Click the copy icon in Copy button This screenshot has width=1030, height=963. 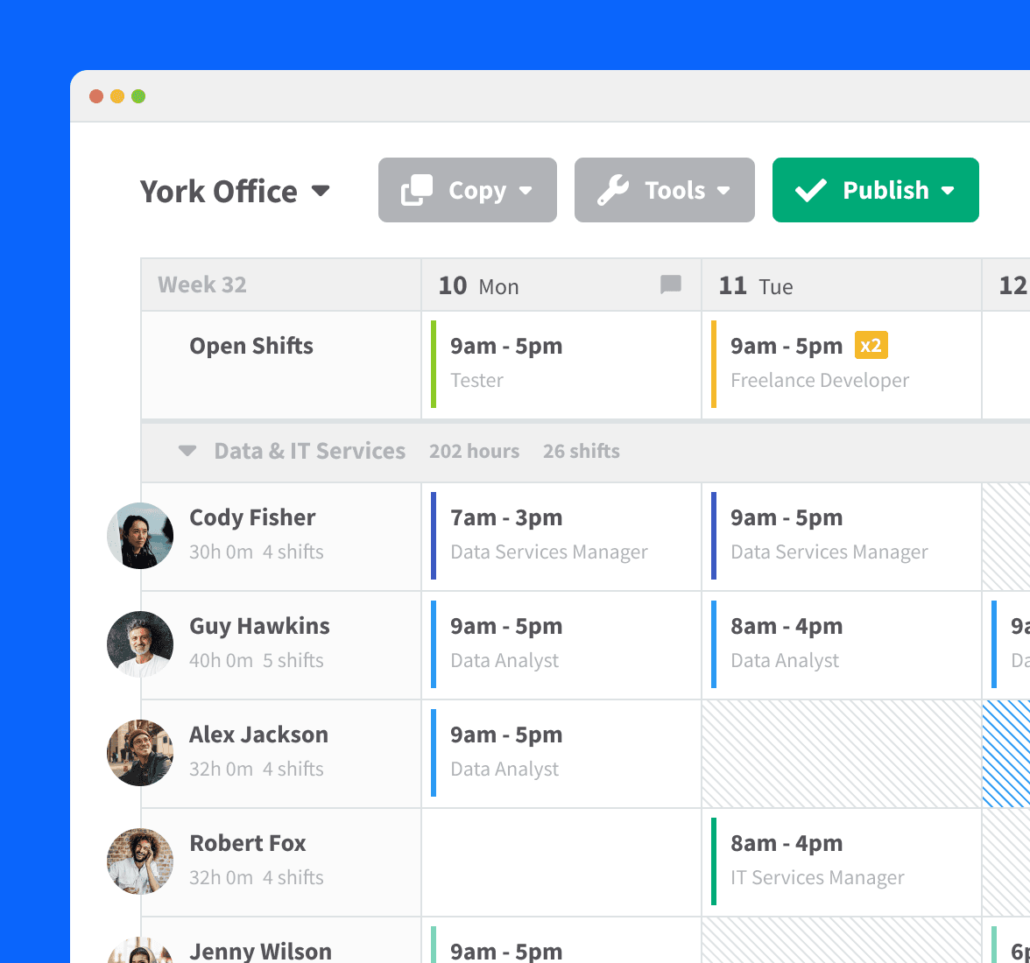tap(417, 190)
